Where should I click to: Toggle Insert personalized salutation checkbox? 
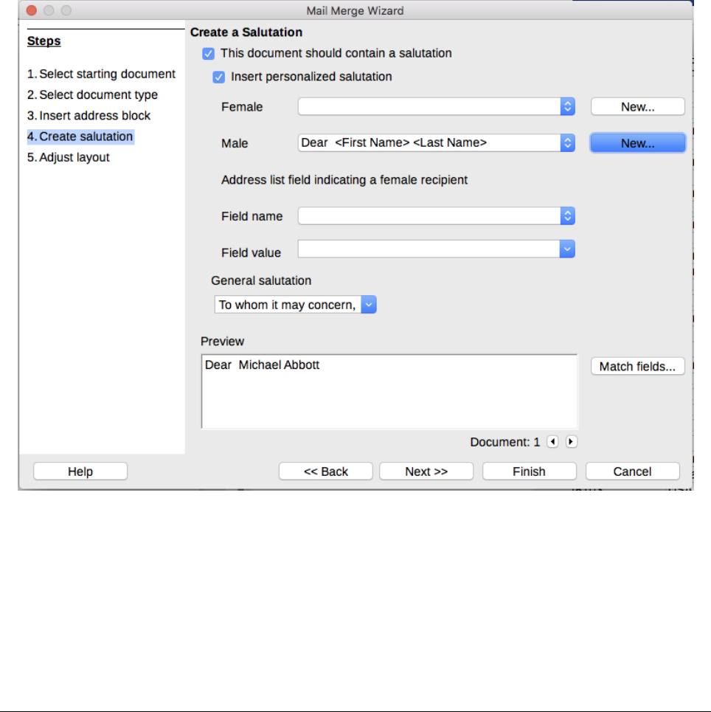(x=219, y=77)
